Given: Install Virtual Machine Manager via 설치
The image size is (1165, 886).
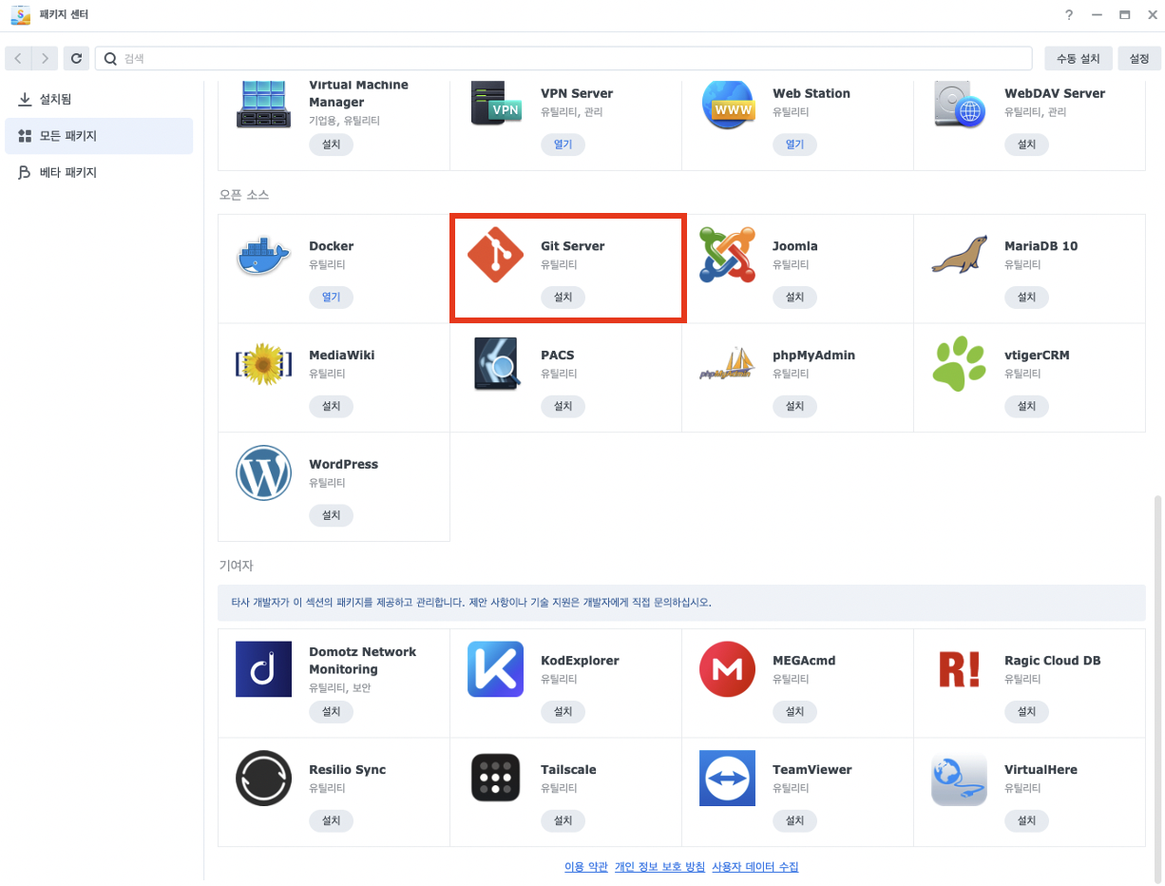Looking at the screenshot, I should tap(331, 144).
